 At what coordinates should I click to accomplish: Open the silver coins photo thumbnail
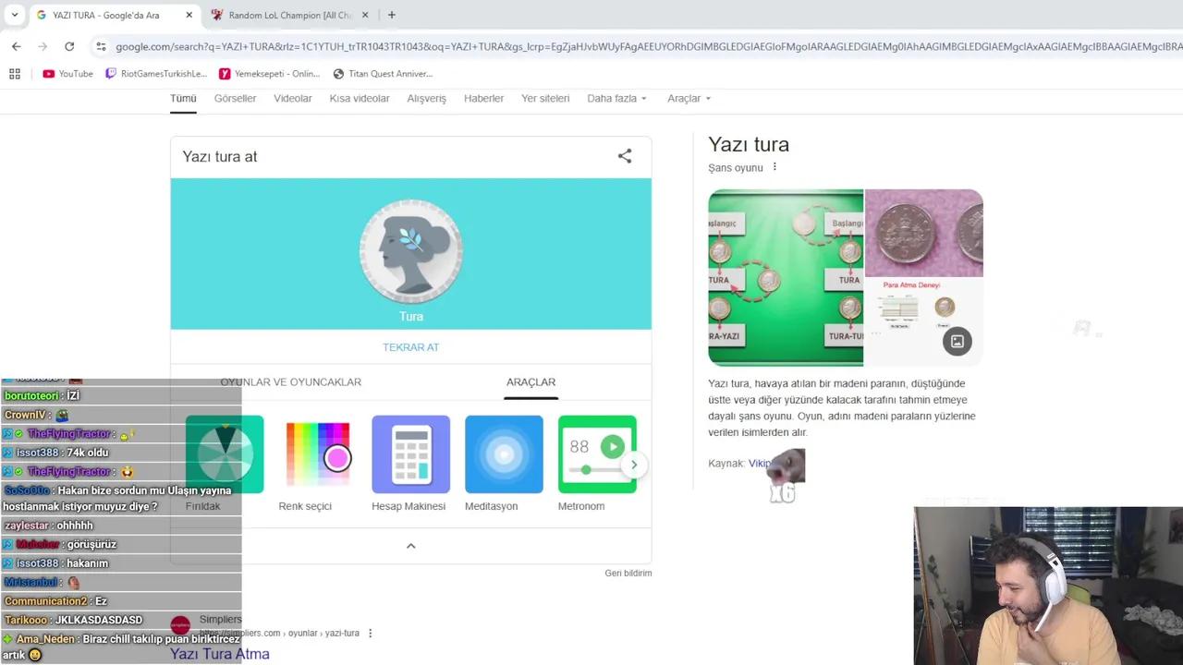pyautogui.click(x=924, y=233)
